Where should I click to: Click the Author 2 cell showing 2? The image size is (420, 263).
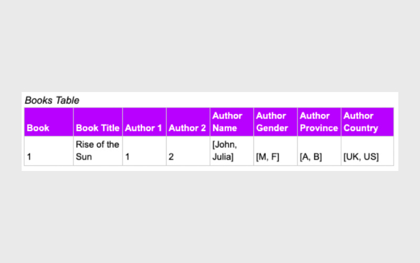pos(171,157)
